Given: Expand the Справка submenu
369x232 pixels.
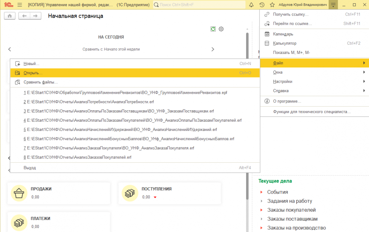Looking at the screenshot, I should [315, 91].
